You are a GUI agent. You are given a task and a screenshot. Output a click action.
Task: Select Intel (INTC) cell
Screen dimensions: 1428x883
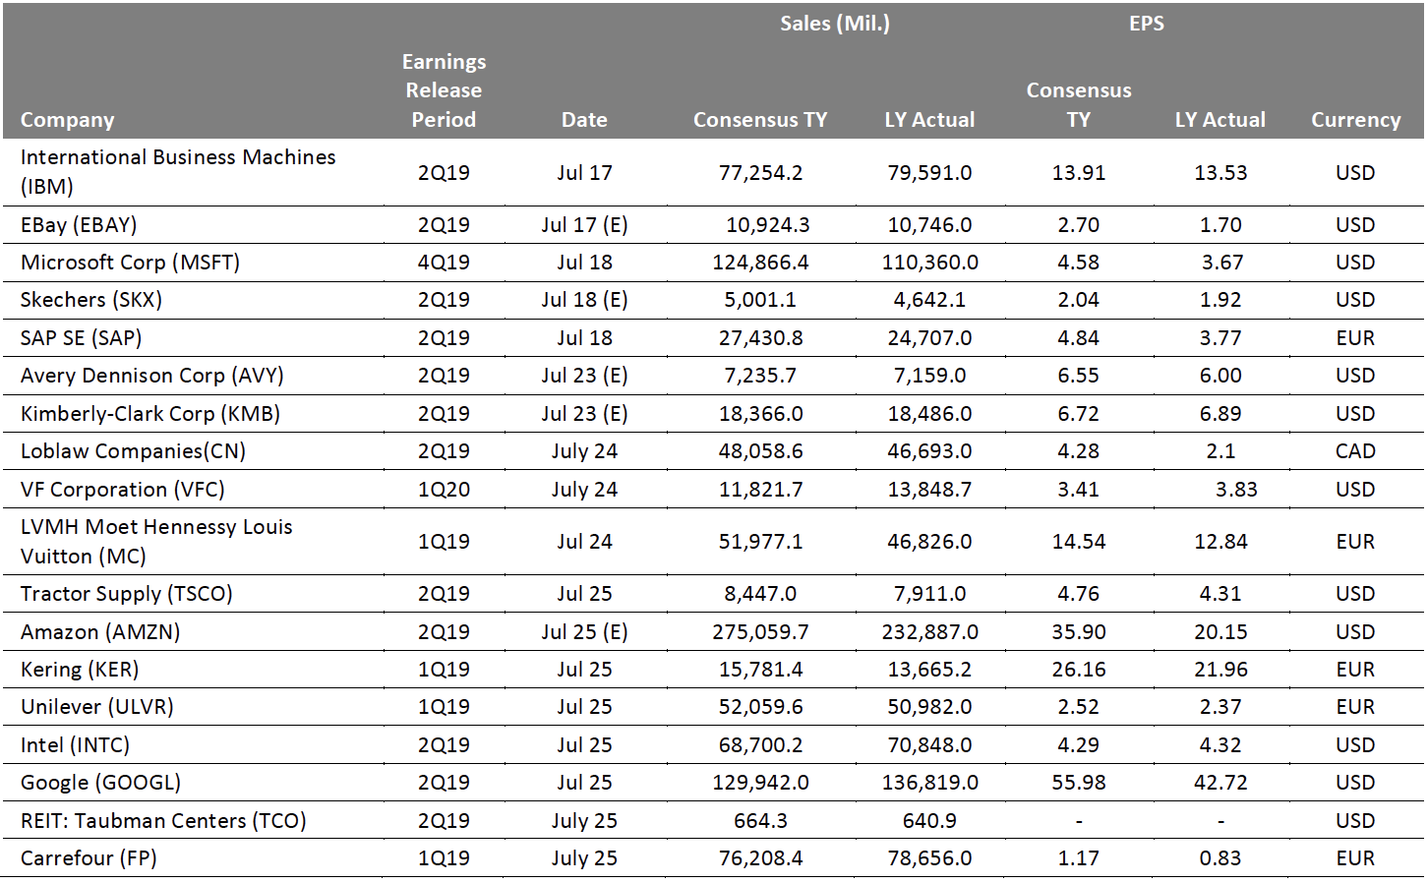click(x=75, y=745)
